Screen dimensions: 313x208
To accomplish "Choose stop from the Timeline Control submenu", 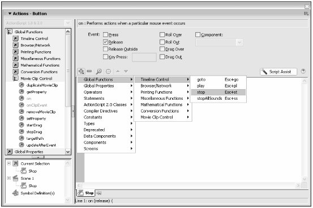I will [x=218, y=92].
